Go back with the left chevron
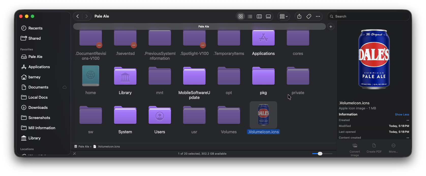Viewport: 426px width, 176px height. [78, 16]
